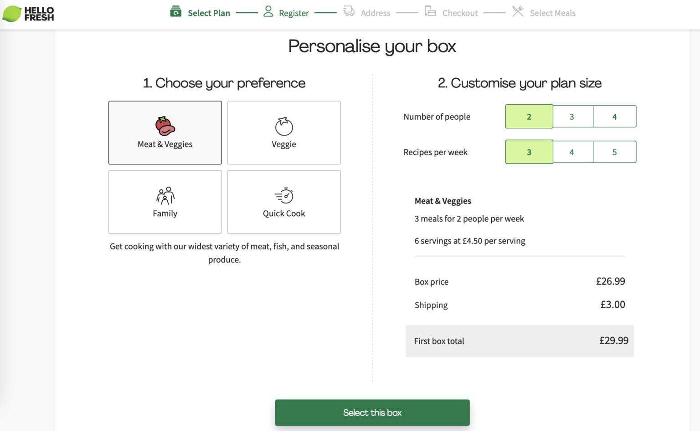Click the Select this box button
700x431 pixels.
pos(372,412)
